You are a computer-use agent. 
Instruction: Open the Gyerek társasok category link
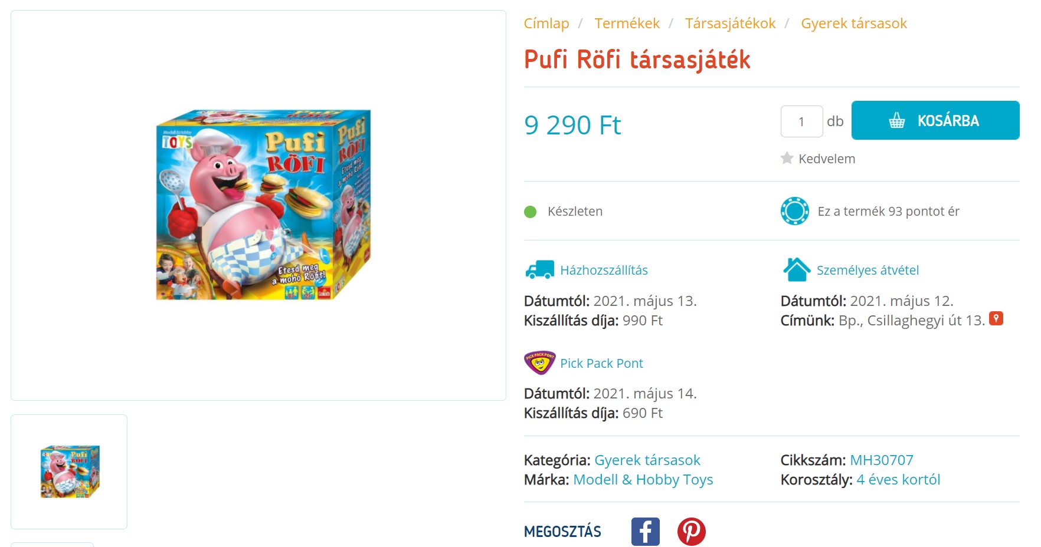coord(647,460)
